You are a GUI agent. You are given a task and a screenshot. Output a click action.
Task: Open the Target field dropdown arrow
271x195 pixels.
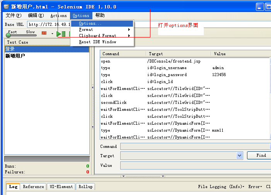[x=239, y=156]
